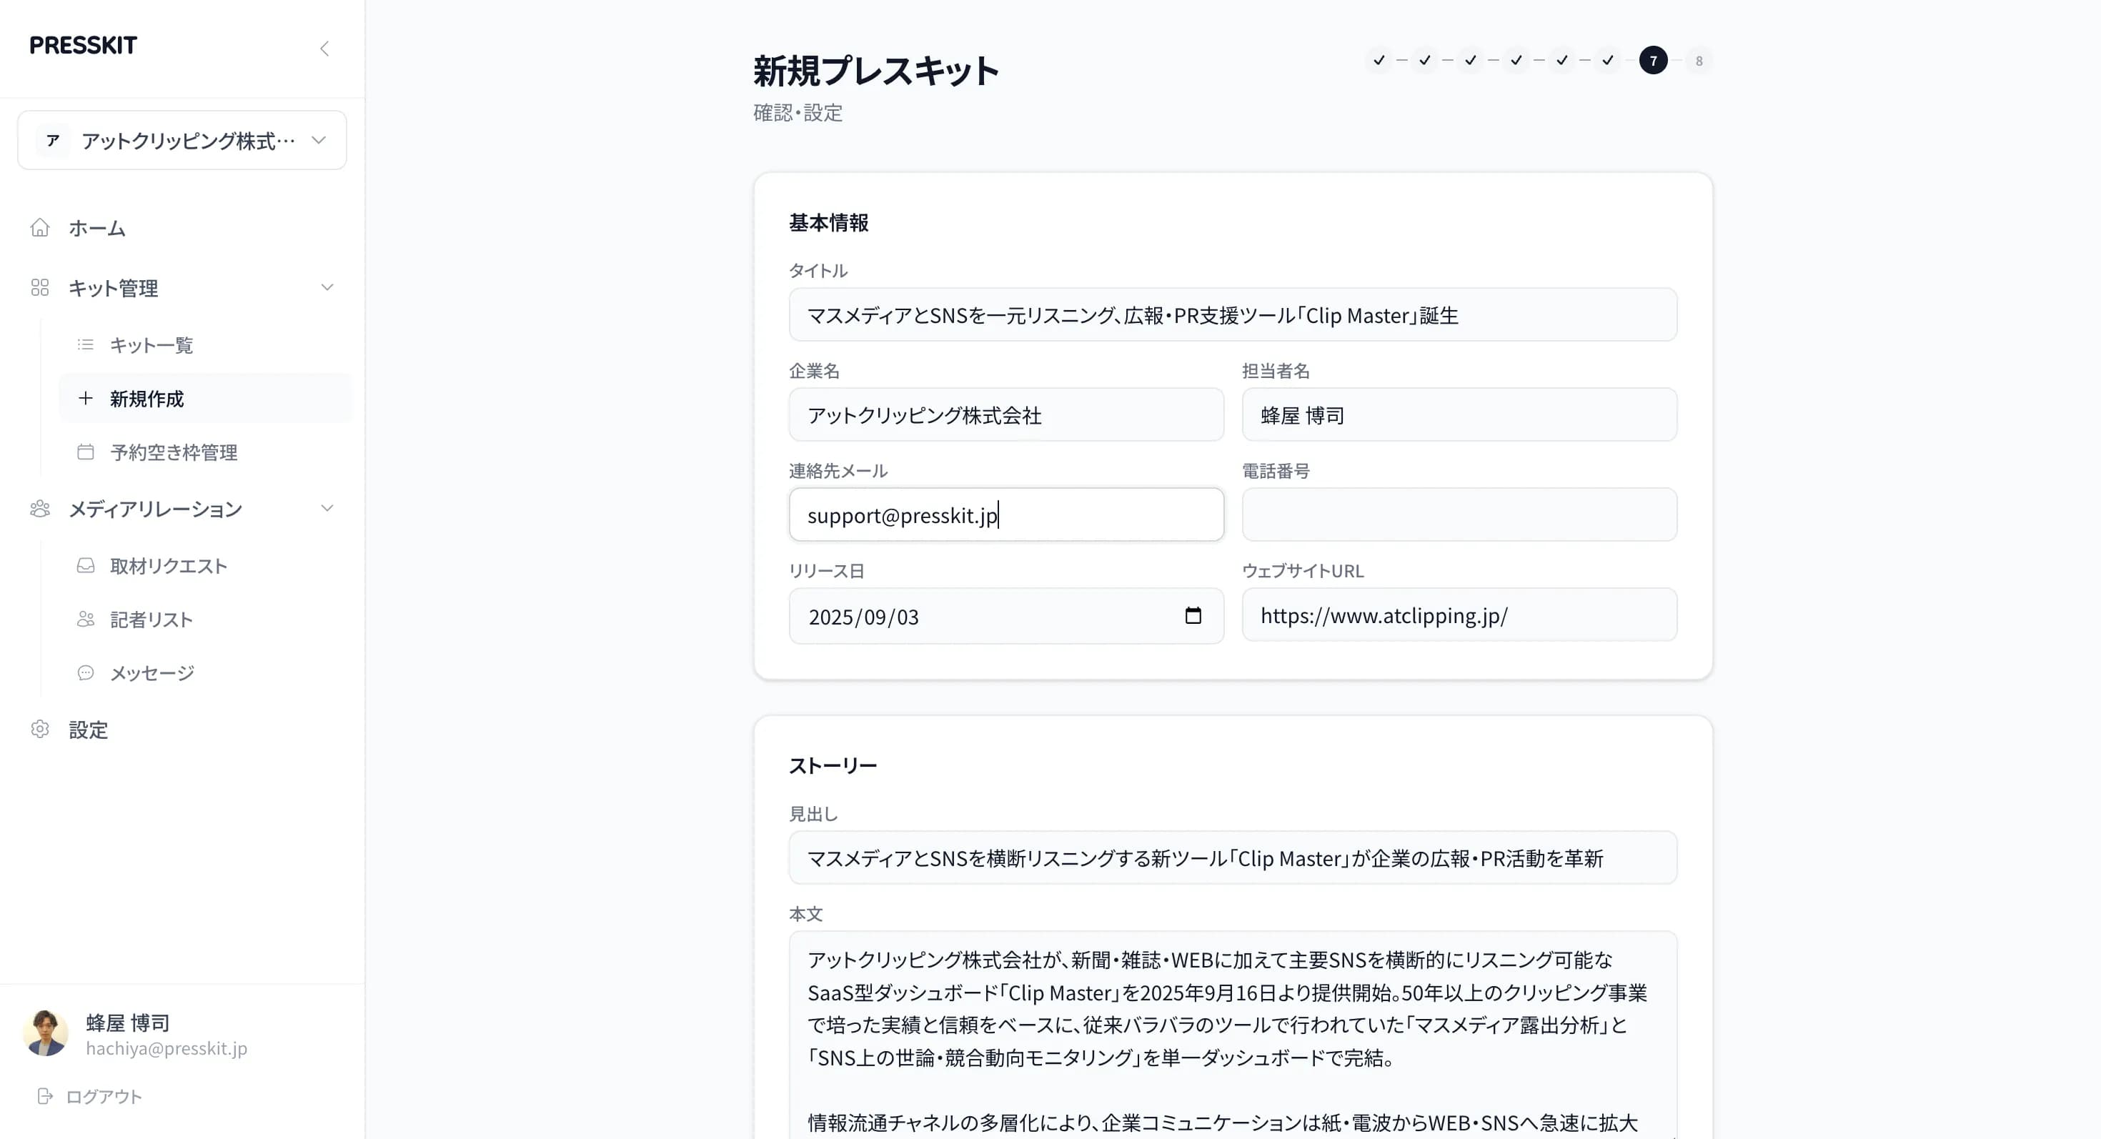Click in the 本文 text area
The image size is (2101, 1139).
pos(1233,1035)
